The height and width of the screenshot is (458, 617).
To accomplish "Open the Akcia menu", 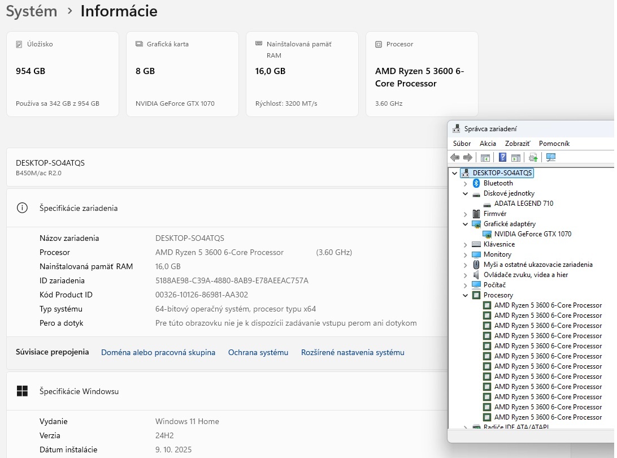I will point(488,144).
